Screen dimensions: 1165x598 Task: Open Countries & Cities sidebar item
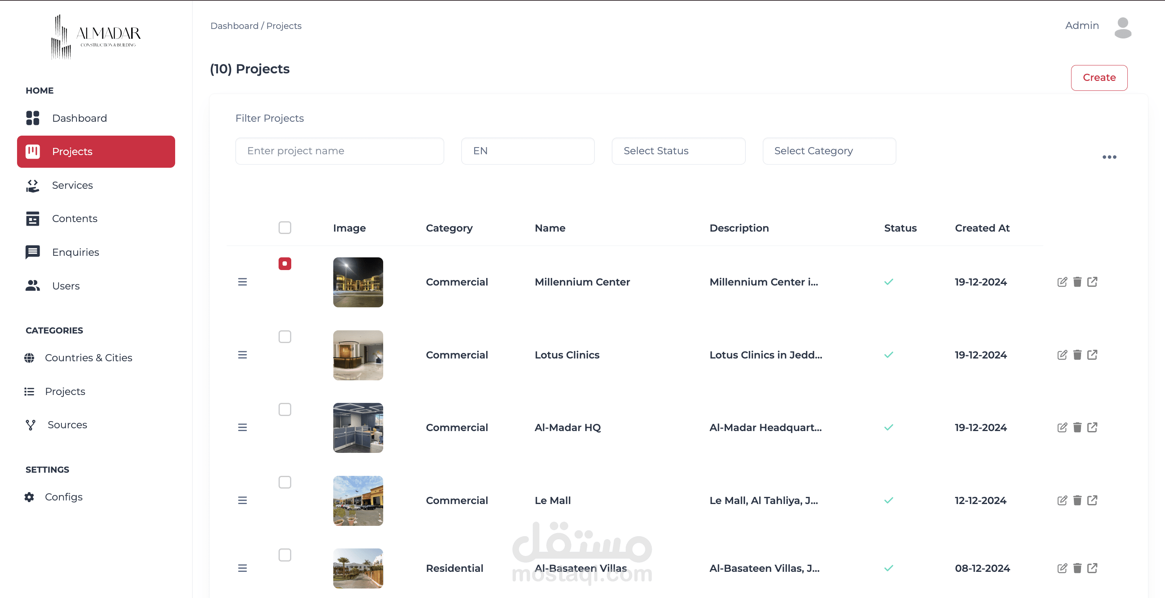click(x=88, y=358)
